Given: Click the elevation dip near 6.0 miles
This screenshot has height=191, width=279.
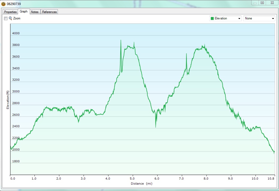Looking at the screenshot, I should (156, 127).
